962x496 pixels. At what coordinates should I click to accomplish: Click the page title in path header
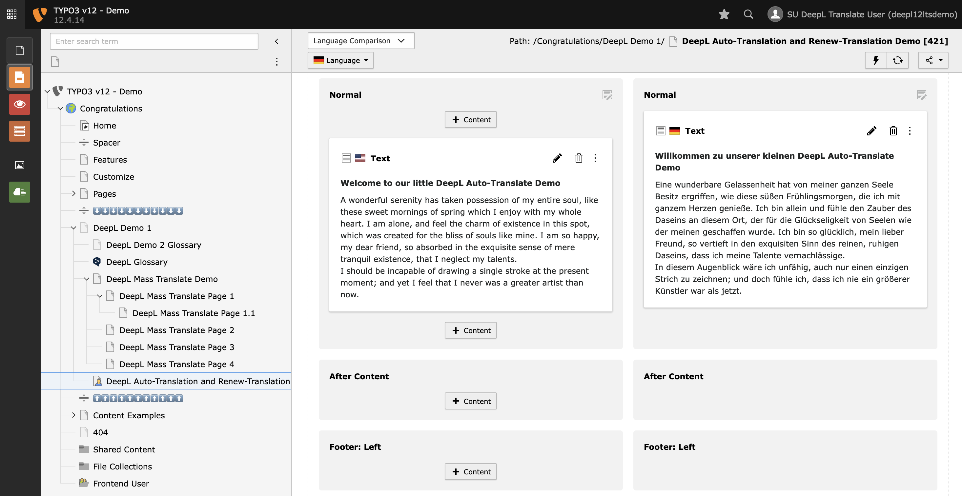tap(815, 41)
